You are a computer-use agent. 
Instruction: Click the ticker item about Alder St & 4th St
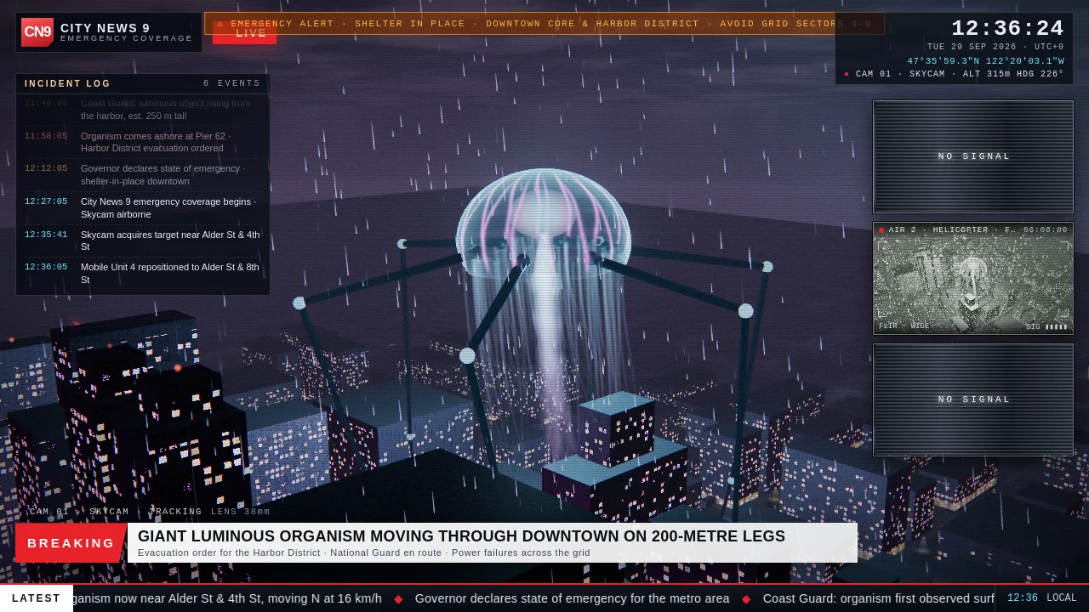(x=227, y=598)
